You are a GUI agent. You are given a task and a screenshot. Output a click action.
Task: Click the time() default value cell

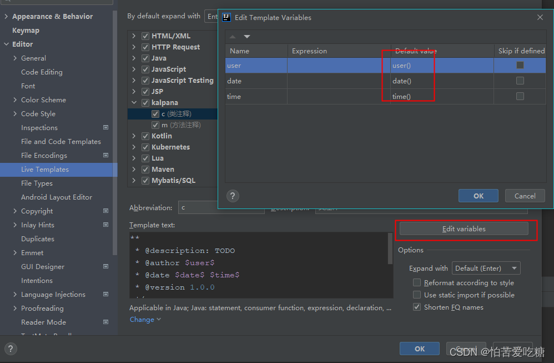[x=442, y=96]
